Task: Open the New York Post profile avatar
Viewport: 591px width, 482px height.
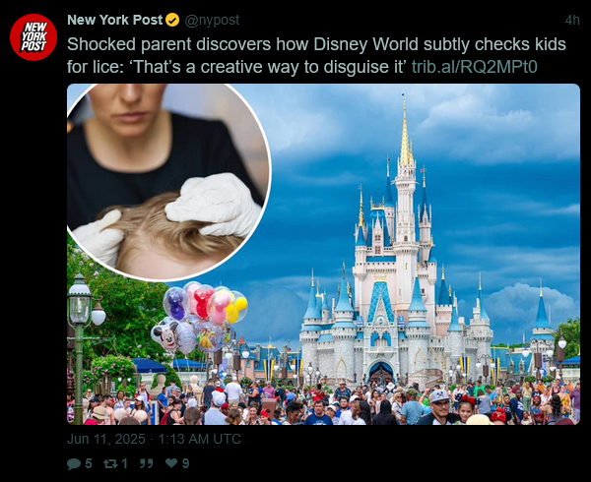Action: click(33, 37)
